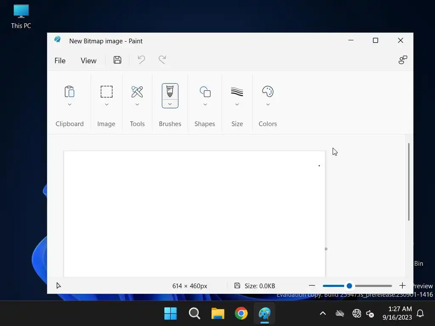Expand the Size dropdown chevron
The image size is (435, 326).
click(237, 104)
